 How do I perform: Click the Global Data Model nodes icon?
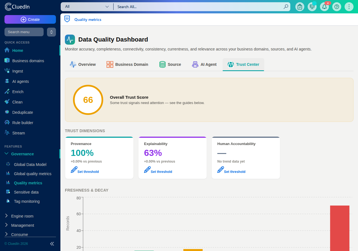tap(8, 164)
